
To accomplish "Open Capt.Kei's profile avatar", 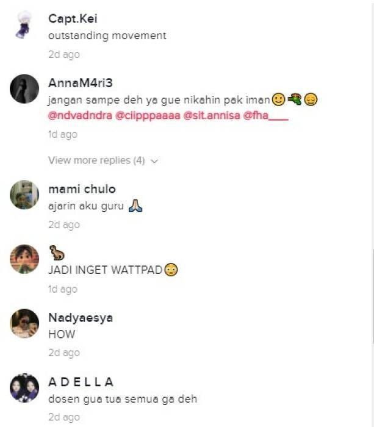I will coord(24,24).
